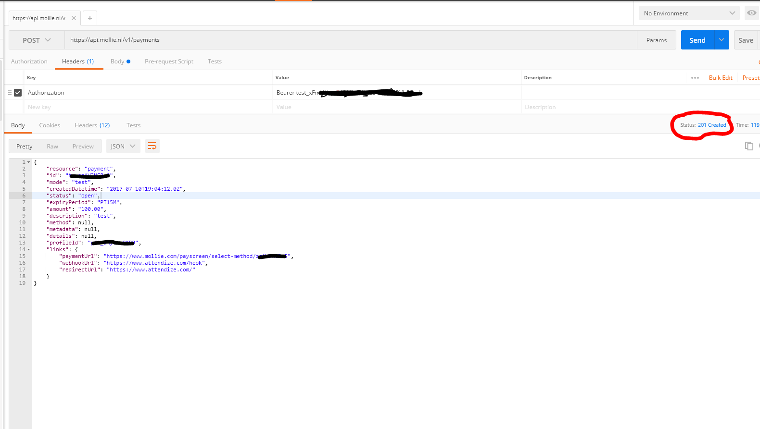Screen dimensions: 760x429
Task: Click the New key input field
Action: (148, 107)
